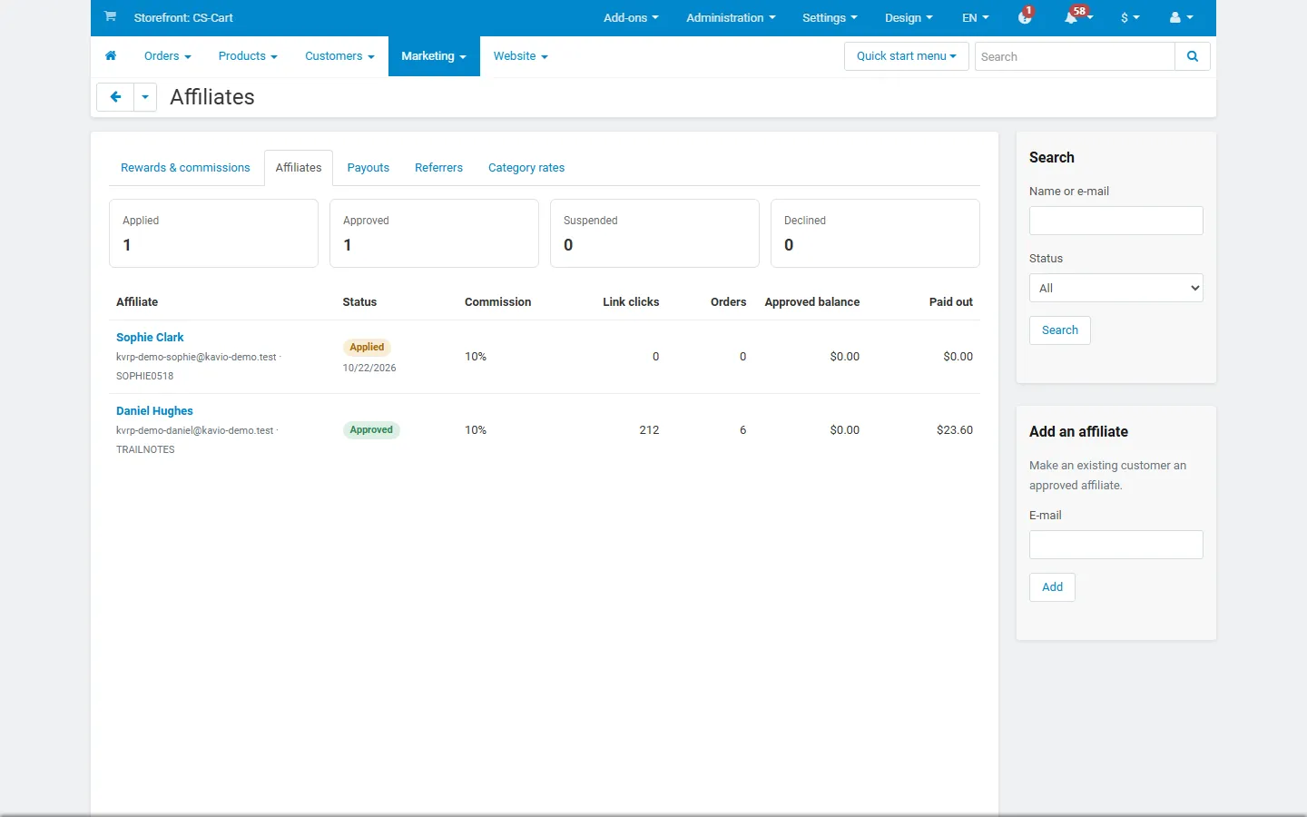Click the Add affiliate button
Viewport: 1307px width, 817px height.
[x=1052, y=587]
